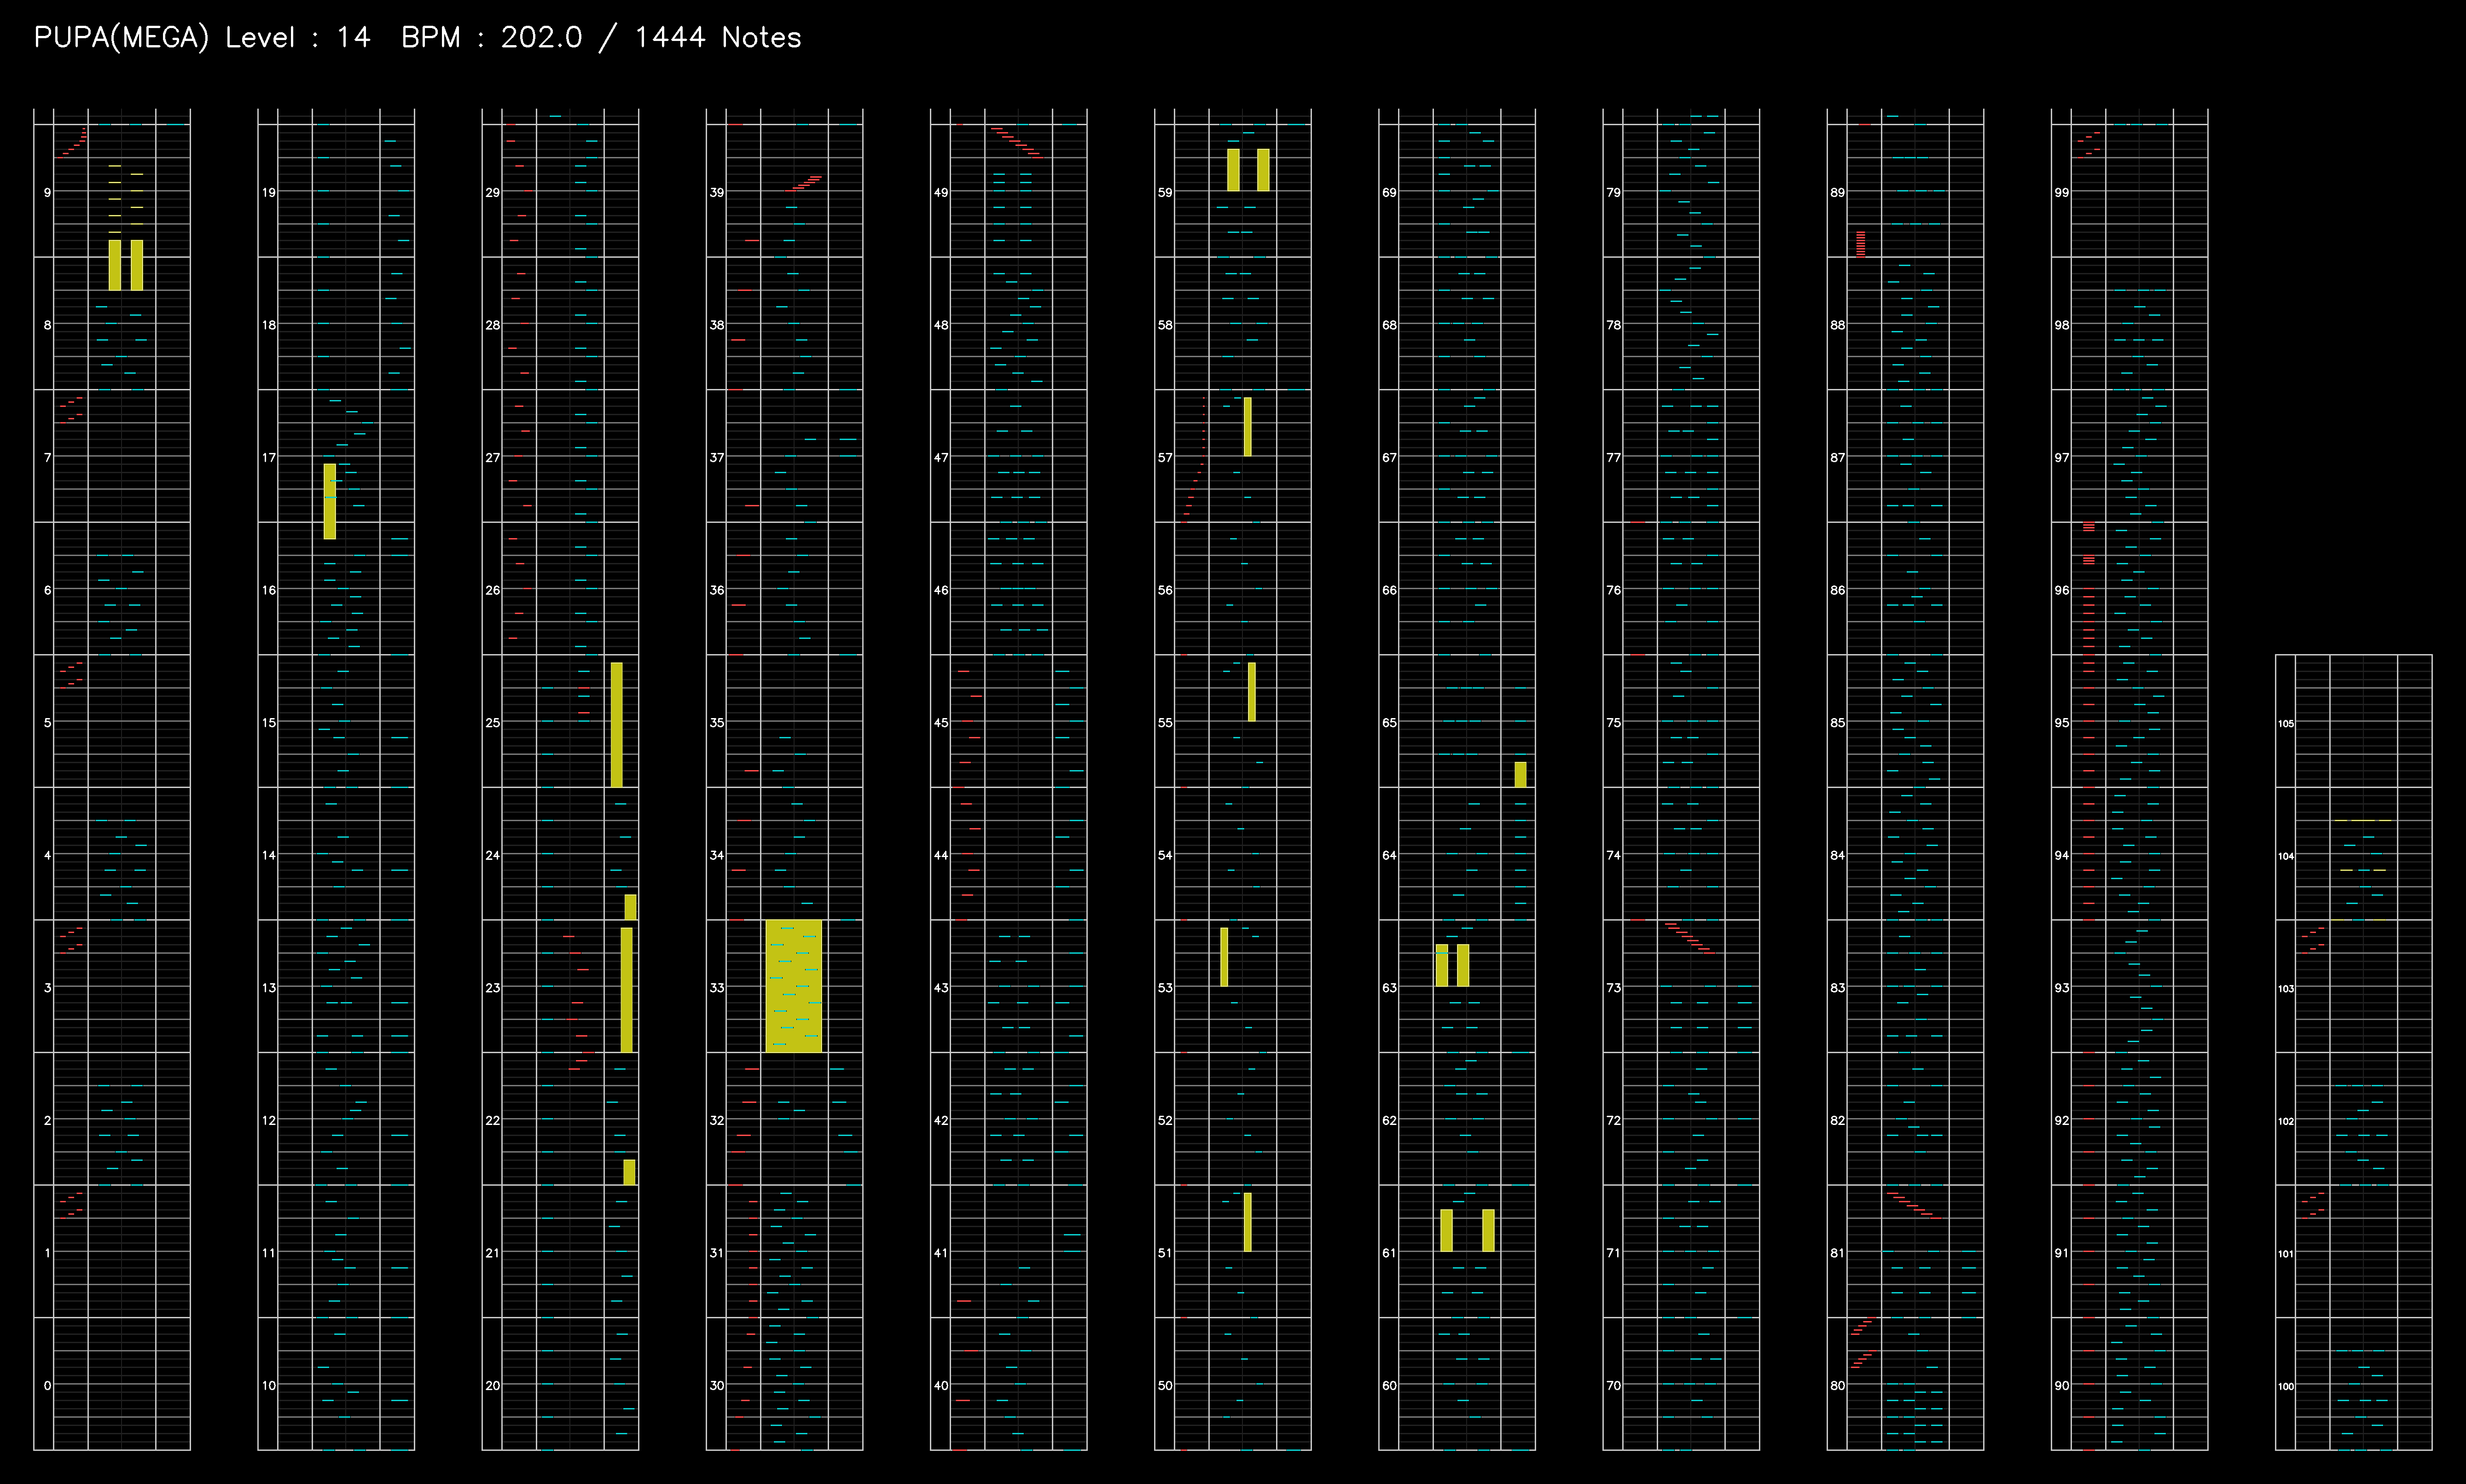This screenshot has height=1484, width=2466.
Task: Select the long yellow hold in measure 25
Action: [617, 725]
